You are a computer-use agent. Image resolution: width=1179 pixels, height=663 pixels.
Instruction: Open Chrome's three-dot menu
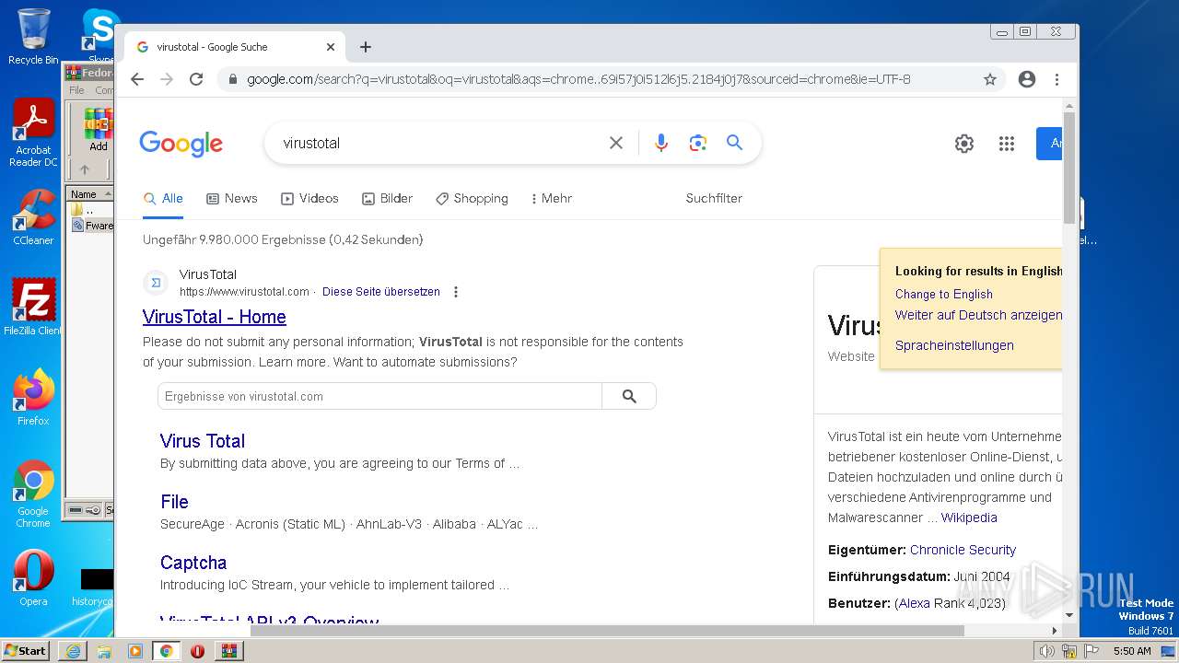[x=1056, y=79]
